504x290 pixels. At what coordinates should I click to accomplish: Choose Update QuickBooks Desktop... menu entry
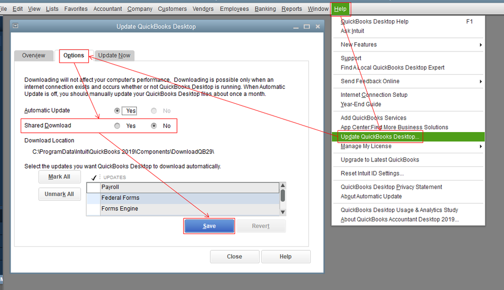(x=408, y=137)
